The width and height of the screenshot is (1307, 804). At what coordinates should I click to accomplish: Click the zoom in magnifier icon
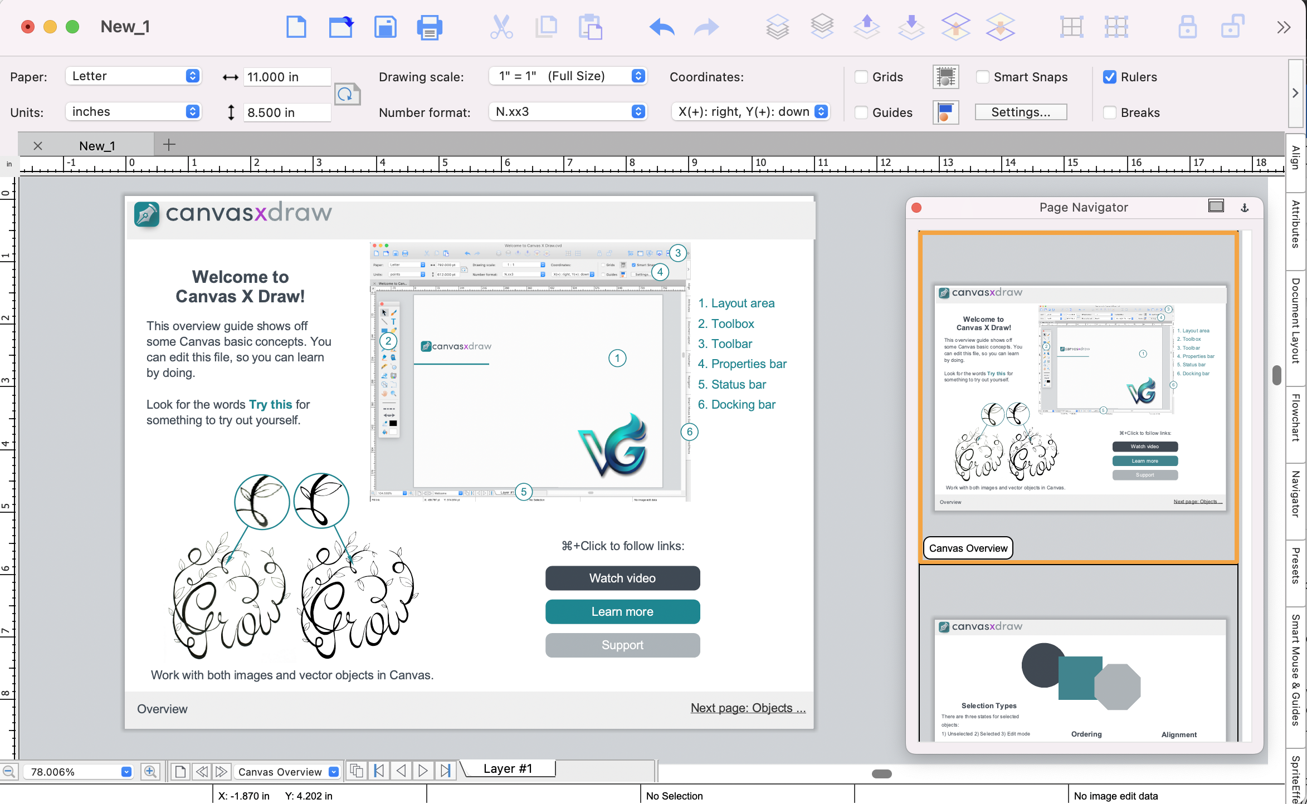[150, 772]
